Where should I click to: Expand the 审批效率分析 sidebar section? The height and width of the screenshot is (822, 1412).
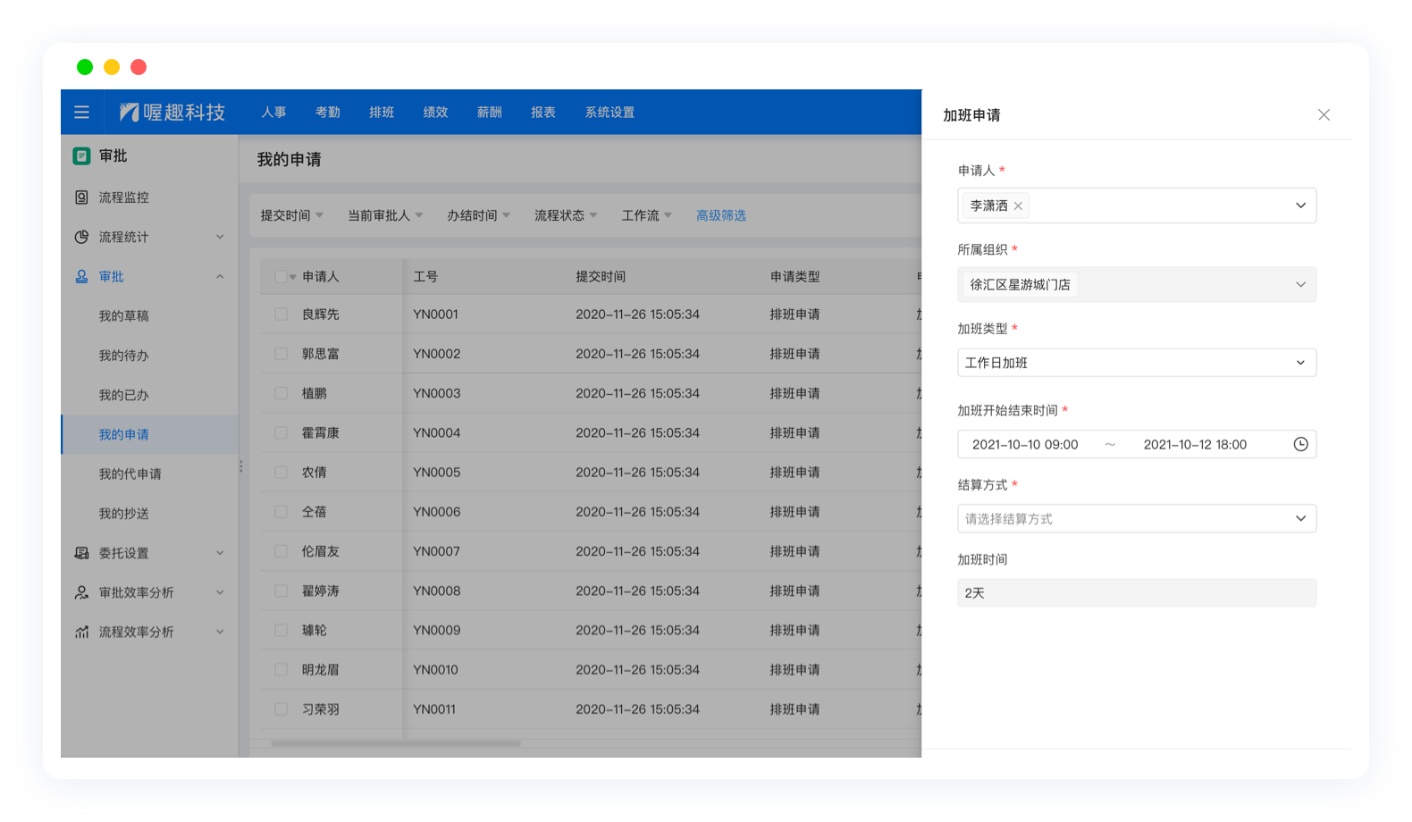[x=220, y=592]
